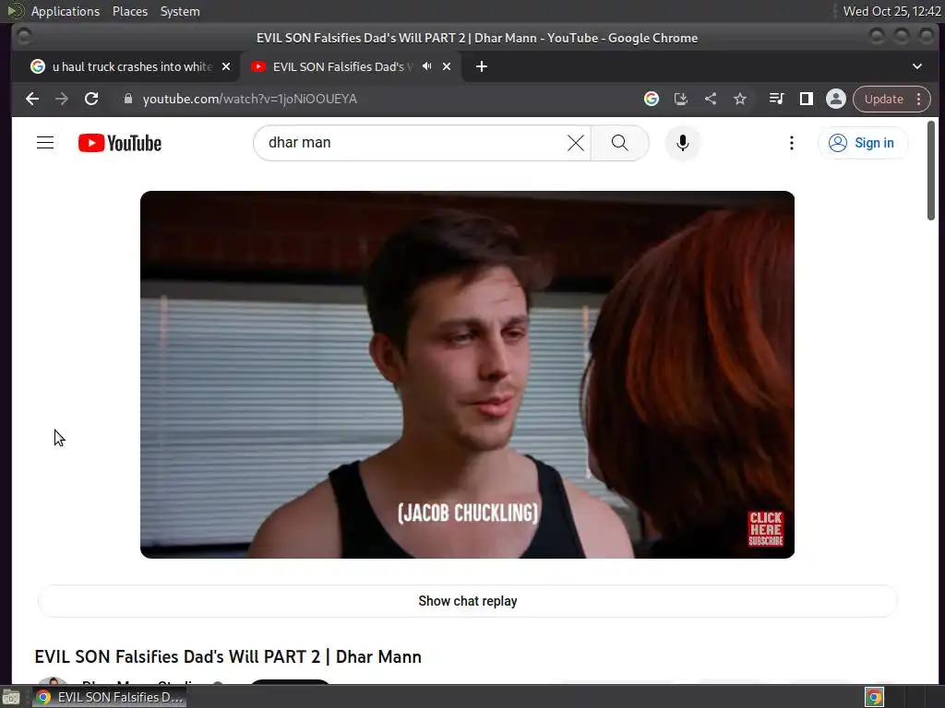Start voice search with the microphone icon
This screenshot has height=708, width=945.
click(x=682, y=143)
